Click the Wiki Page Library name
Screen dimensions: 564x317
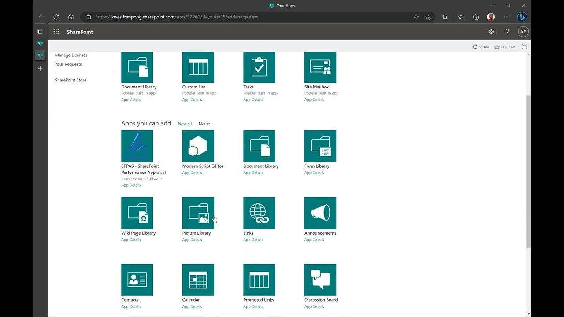click(x=138, y=233)
